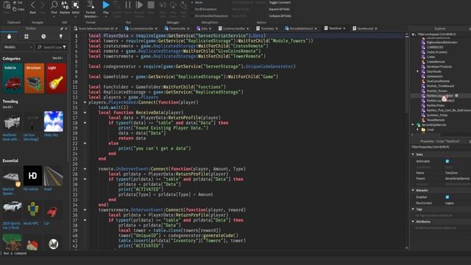Switch to the TierHandler script tab

177,29
